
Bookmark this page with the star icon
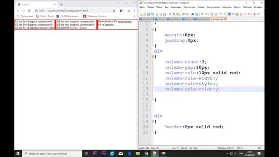point(114,10)
